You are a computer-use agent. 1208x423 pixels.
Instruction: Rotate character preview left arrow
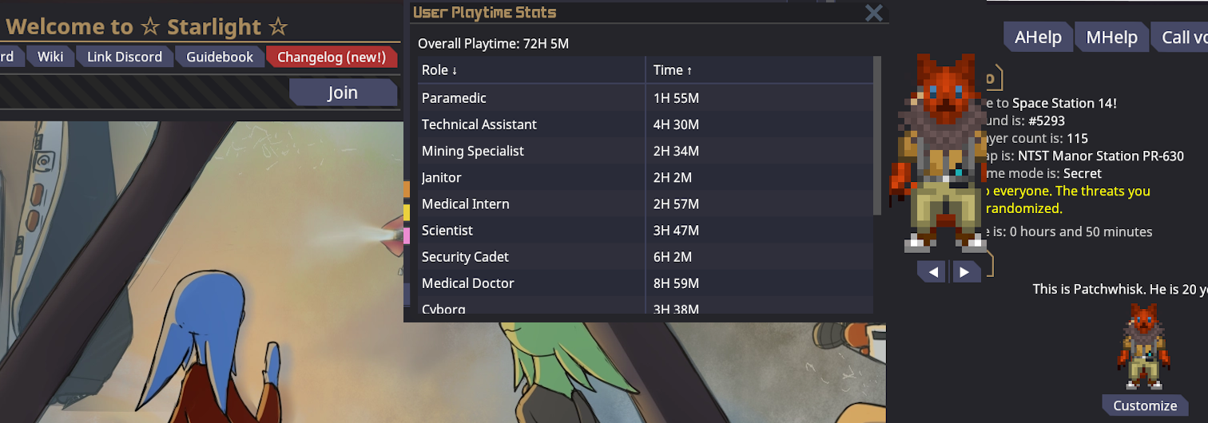click(932, 271)
